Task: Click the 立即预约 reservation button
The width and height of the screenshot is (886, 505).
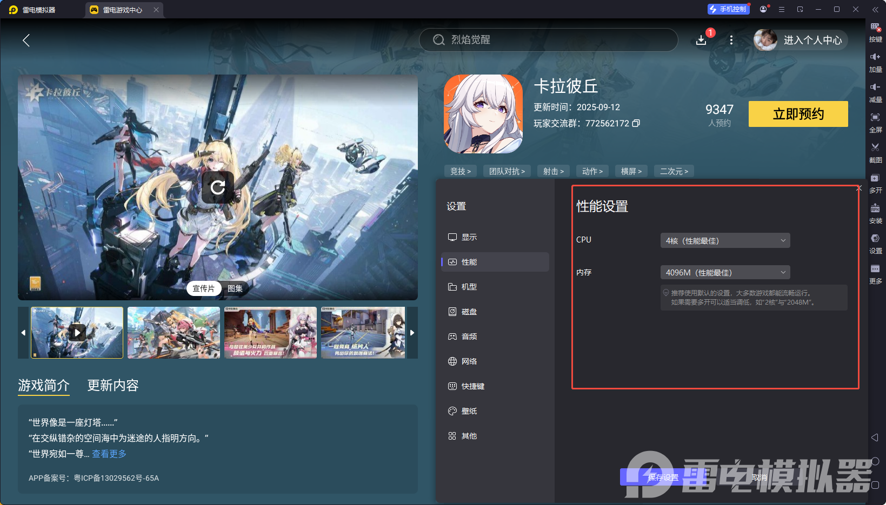Action: [798, 114]
